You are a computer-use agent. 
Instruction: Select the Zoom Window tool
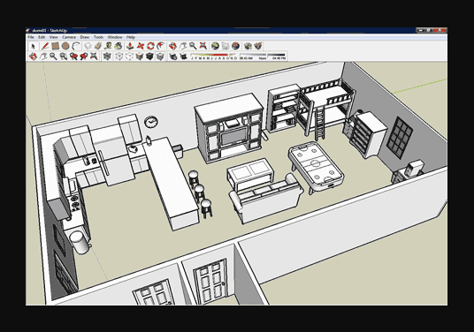tap(63, 57)
